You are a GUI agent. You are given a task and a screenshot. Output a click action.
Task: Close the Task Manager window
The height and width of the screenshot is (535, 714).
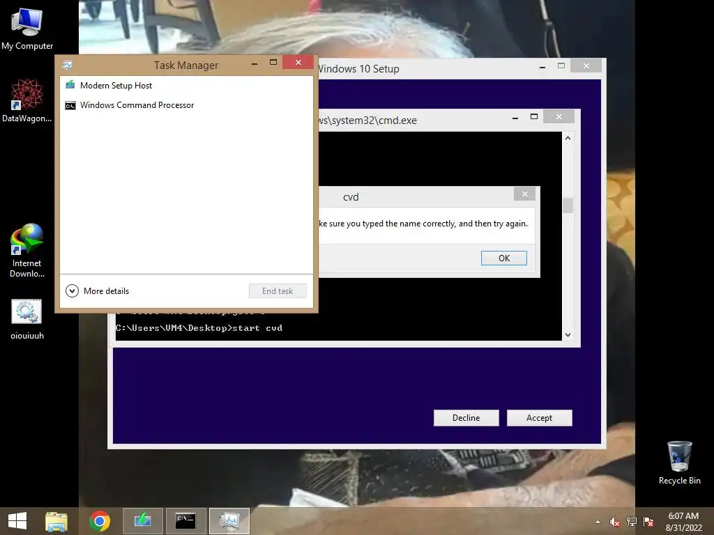pyautogui.click(x=298, y=62)
